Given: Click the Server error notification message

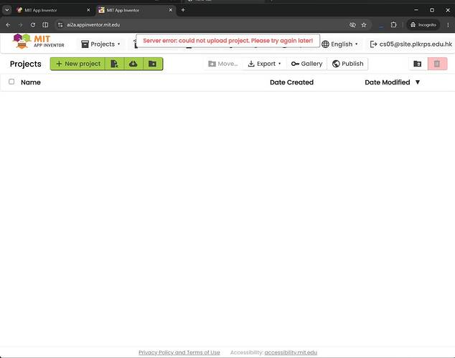Looking at the screenshot, I should pos(227,41).
